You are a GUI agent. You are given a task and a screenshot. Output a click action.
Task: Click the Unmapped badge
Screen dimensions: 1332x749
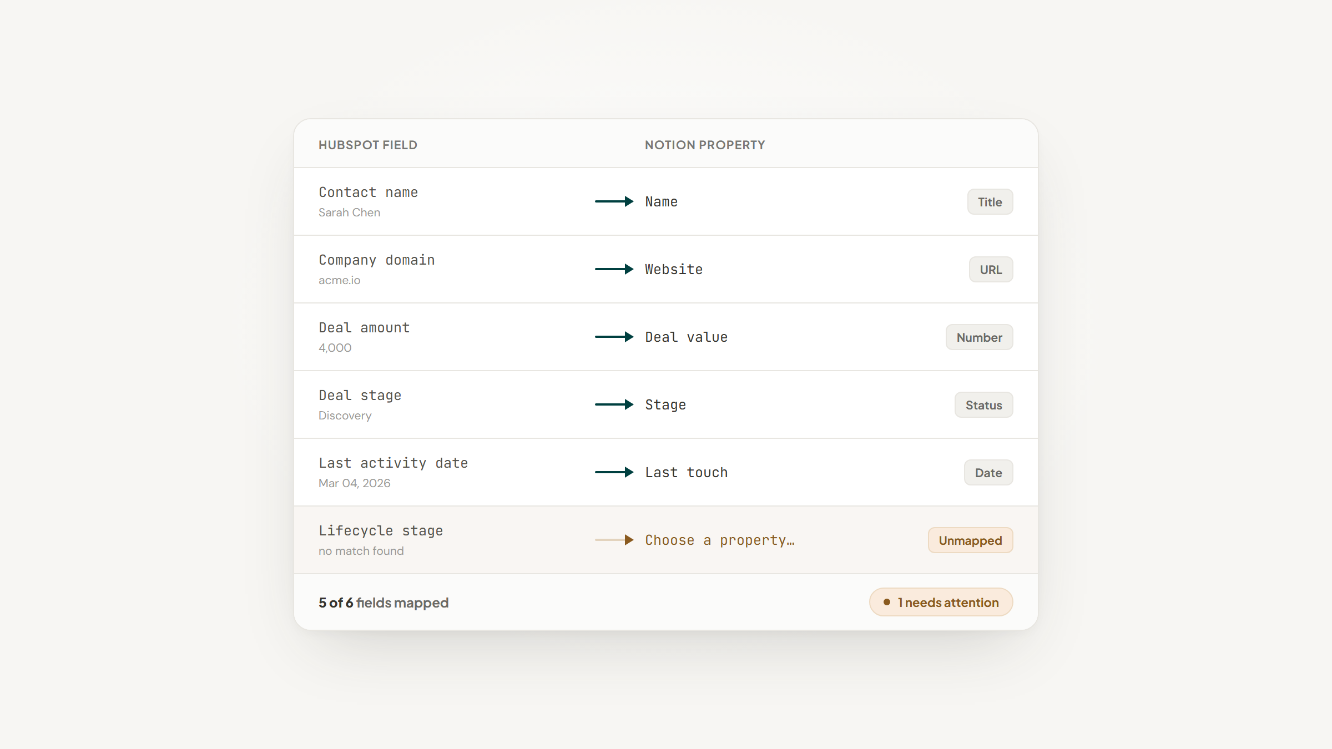pos(970,540)
